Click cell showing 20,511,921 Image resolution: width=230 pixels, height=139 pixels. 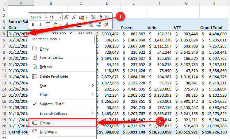(x=186, y=132)
